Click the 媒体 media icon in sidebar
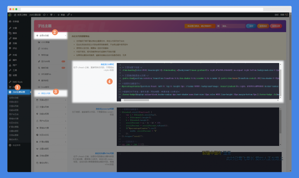Viewport: 299px width, 178px height. click(10, 33)
